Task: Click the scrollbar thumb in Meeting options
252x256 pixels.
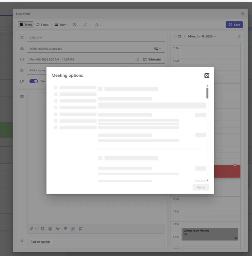Action: click(207, 93)
